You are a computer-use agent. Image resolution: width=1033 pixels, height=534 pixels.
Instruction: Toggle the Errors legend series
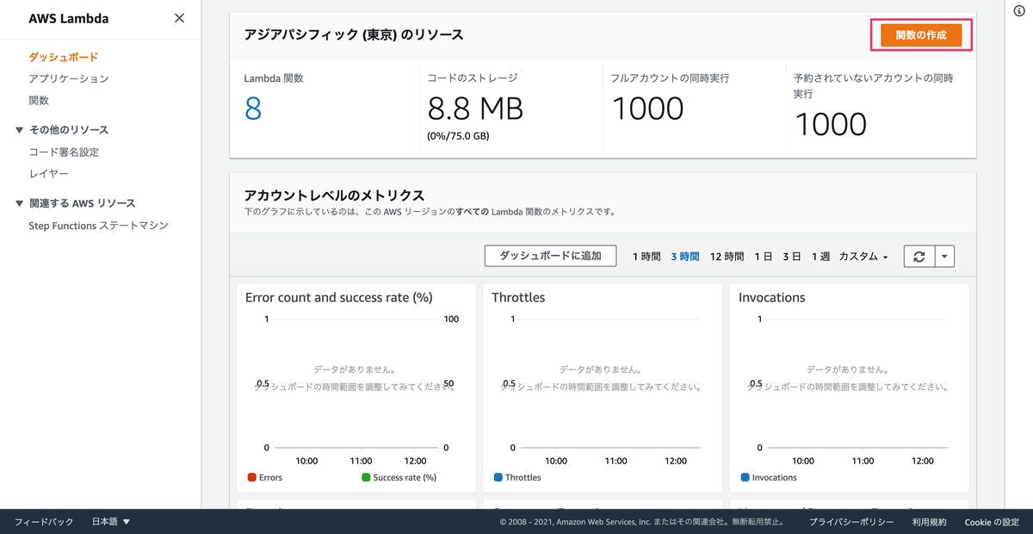click(x=264, y=477)
